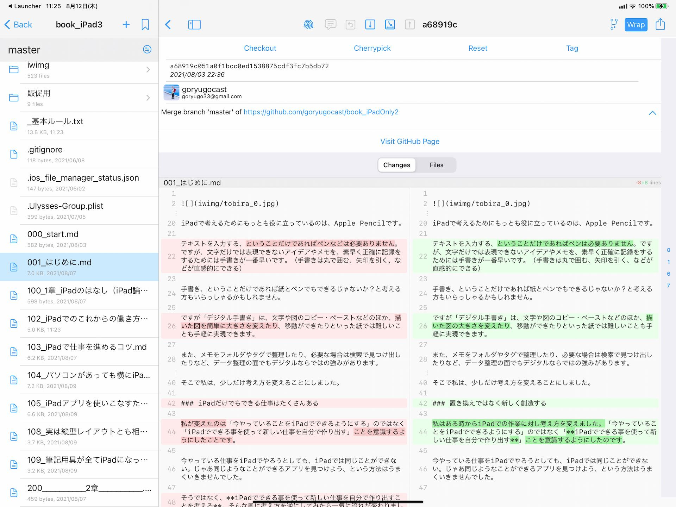Open .gitignore file

[x=79, y=154]
